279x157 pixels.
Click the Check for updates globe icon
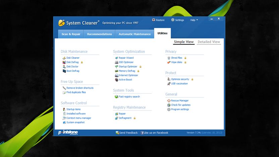(169, 105)
